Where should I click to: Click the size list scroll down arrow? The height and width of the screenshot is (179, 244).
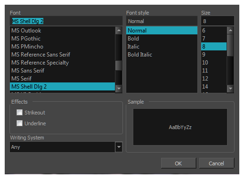tap(230, 89)
